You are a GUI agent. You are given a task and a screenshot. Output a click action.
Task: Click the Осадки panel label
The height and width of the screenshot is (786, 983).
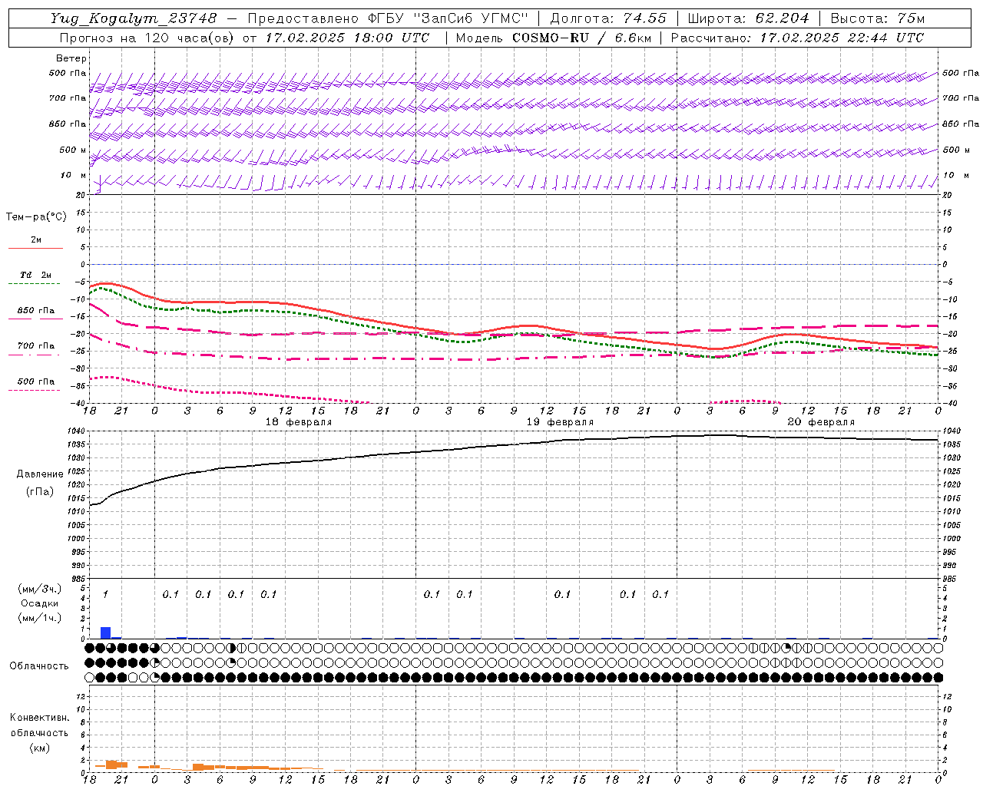tap(38, 603)
